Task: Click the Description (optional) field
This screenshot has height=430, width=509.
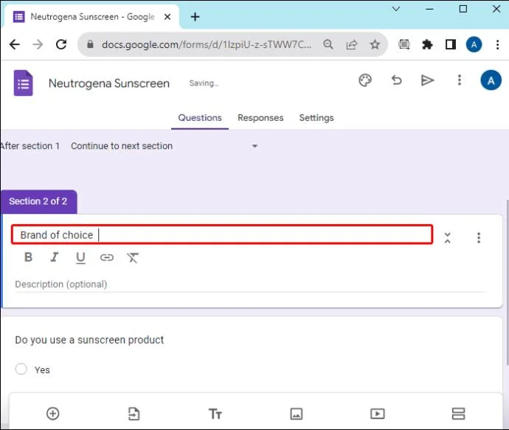Action: click(250, 284)
